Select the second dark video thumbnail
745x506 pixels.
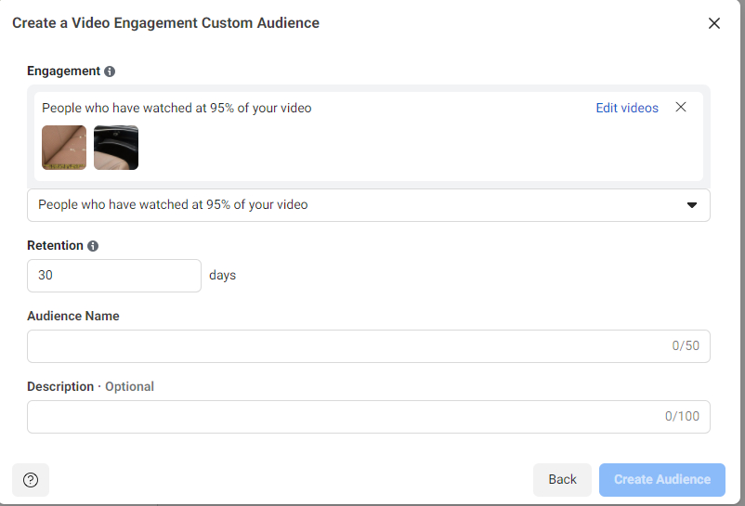(116, 148)
